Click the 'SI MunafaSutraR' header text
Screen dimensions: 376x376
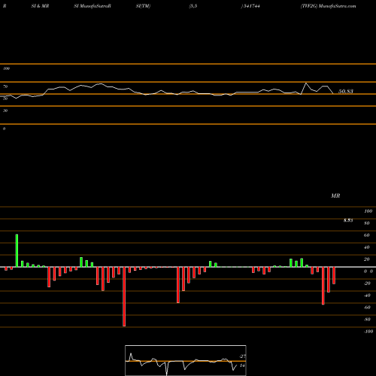click(92, 6)
